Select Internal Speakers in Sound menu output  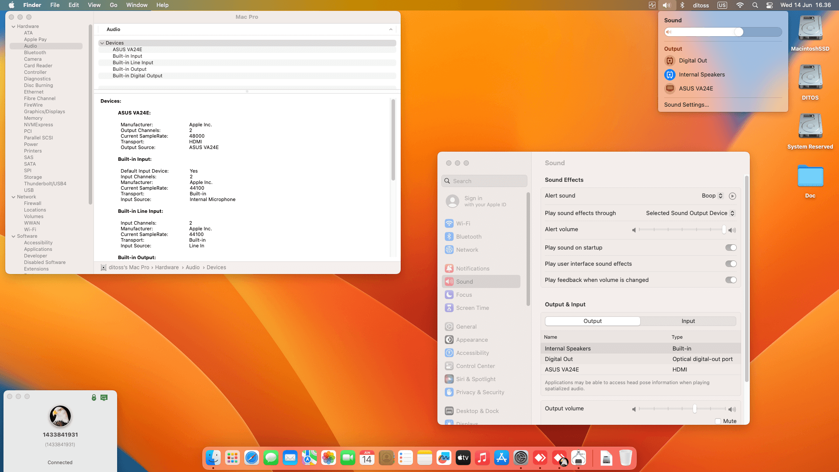point(723,75)
